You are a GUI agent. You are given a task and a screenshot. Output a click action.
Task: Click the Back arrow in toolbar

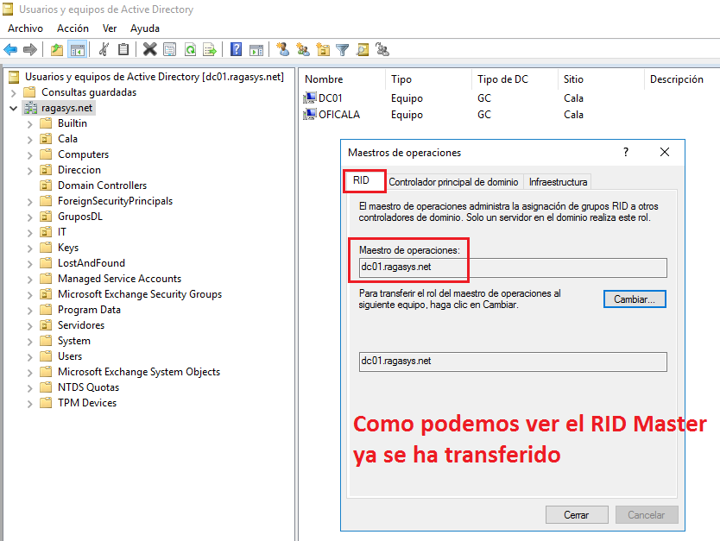click(x=10, y=49)
